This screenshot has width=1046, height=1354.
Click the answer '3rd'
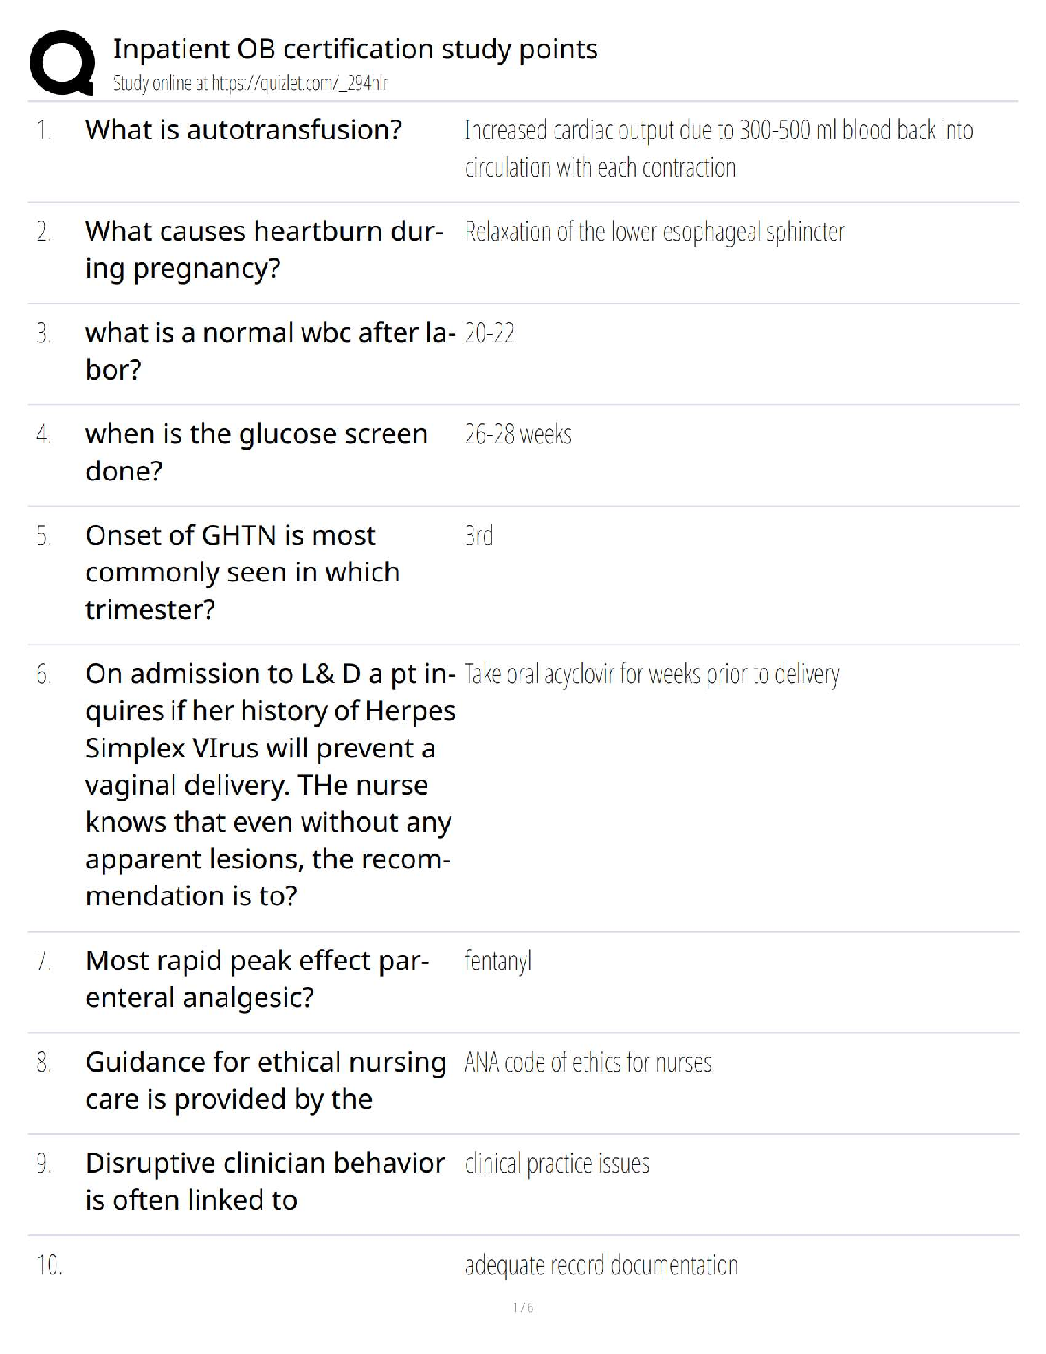tap(479, 536)
